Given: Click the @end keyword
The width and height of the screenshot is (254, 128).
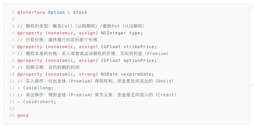Looking at the screenshot, I should click(23, 116).
